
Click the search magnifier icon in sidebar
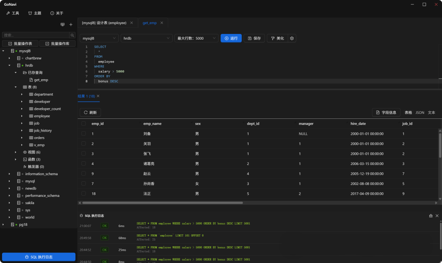(72, 35)
